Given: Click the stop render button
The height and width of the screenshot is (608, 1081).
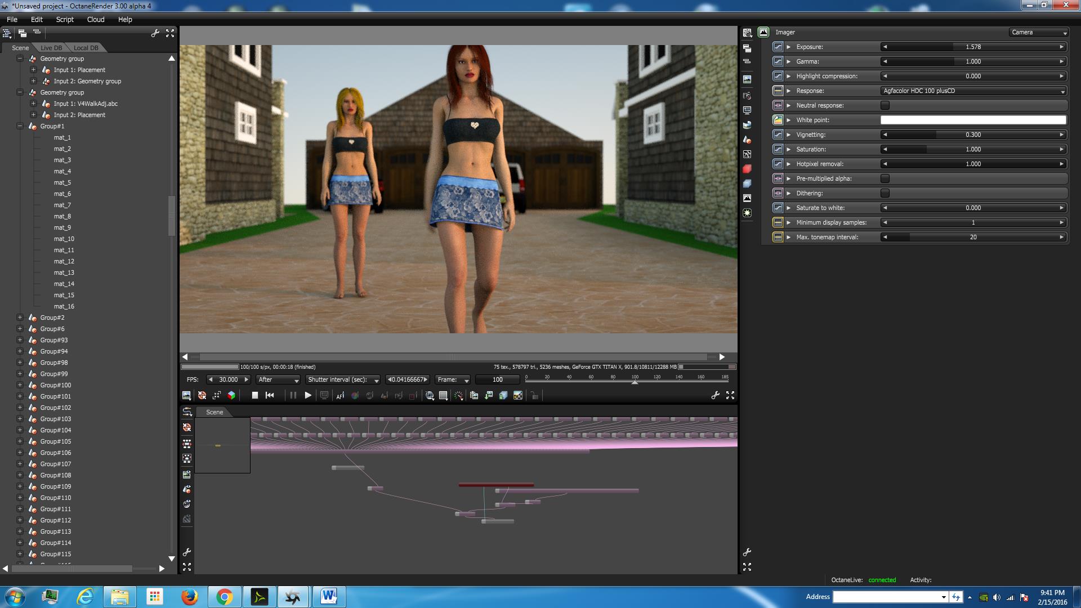Looking at the screenshot, I should coord(254,396).
